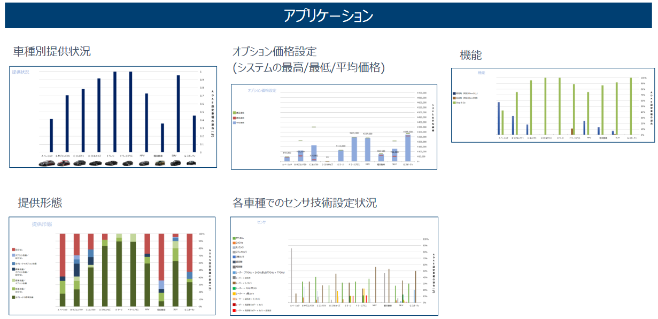The image size is (658, 319).
Task: Click the red hatchback car icon
Action: coord(64,163)
